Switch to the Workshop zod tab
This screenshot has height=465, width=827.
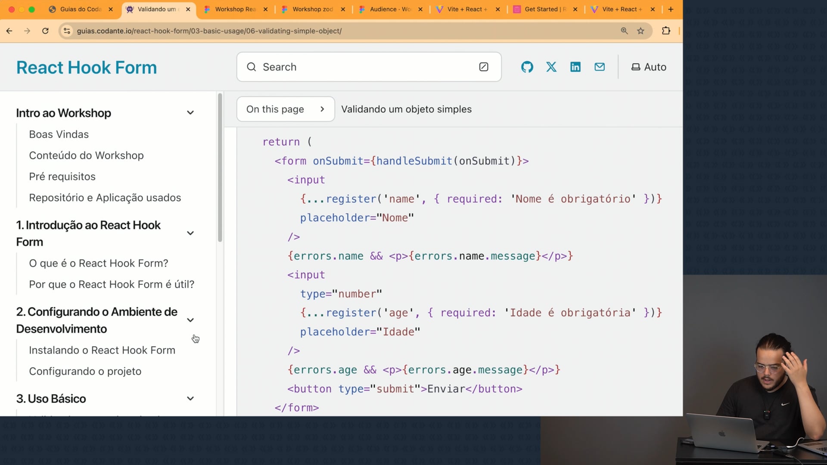(312, 9)
